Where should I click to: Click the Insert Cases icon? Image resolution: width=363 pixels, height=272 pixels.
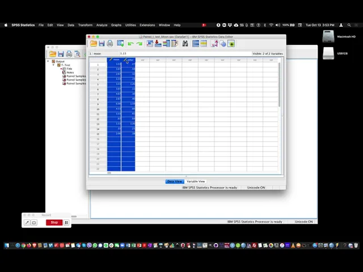point(196,44)
